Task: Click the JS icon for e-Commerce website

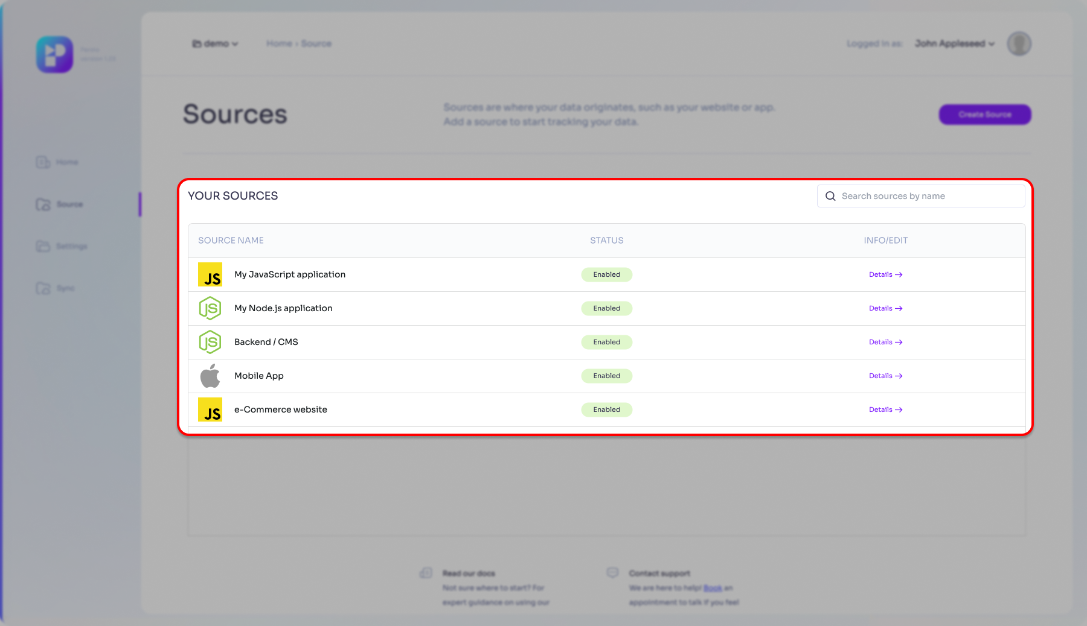Action: [210, 409]
